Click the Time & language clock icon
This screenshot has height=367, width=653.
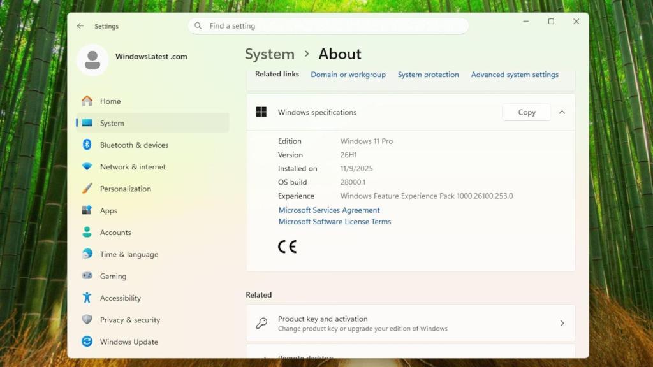[x=88, y=254]
